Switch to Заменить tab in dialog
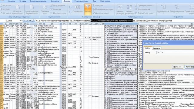 pos(156,48)
